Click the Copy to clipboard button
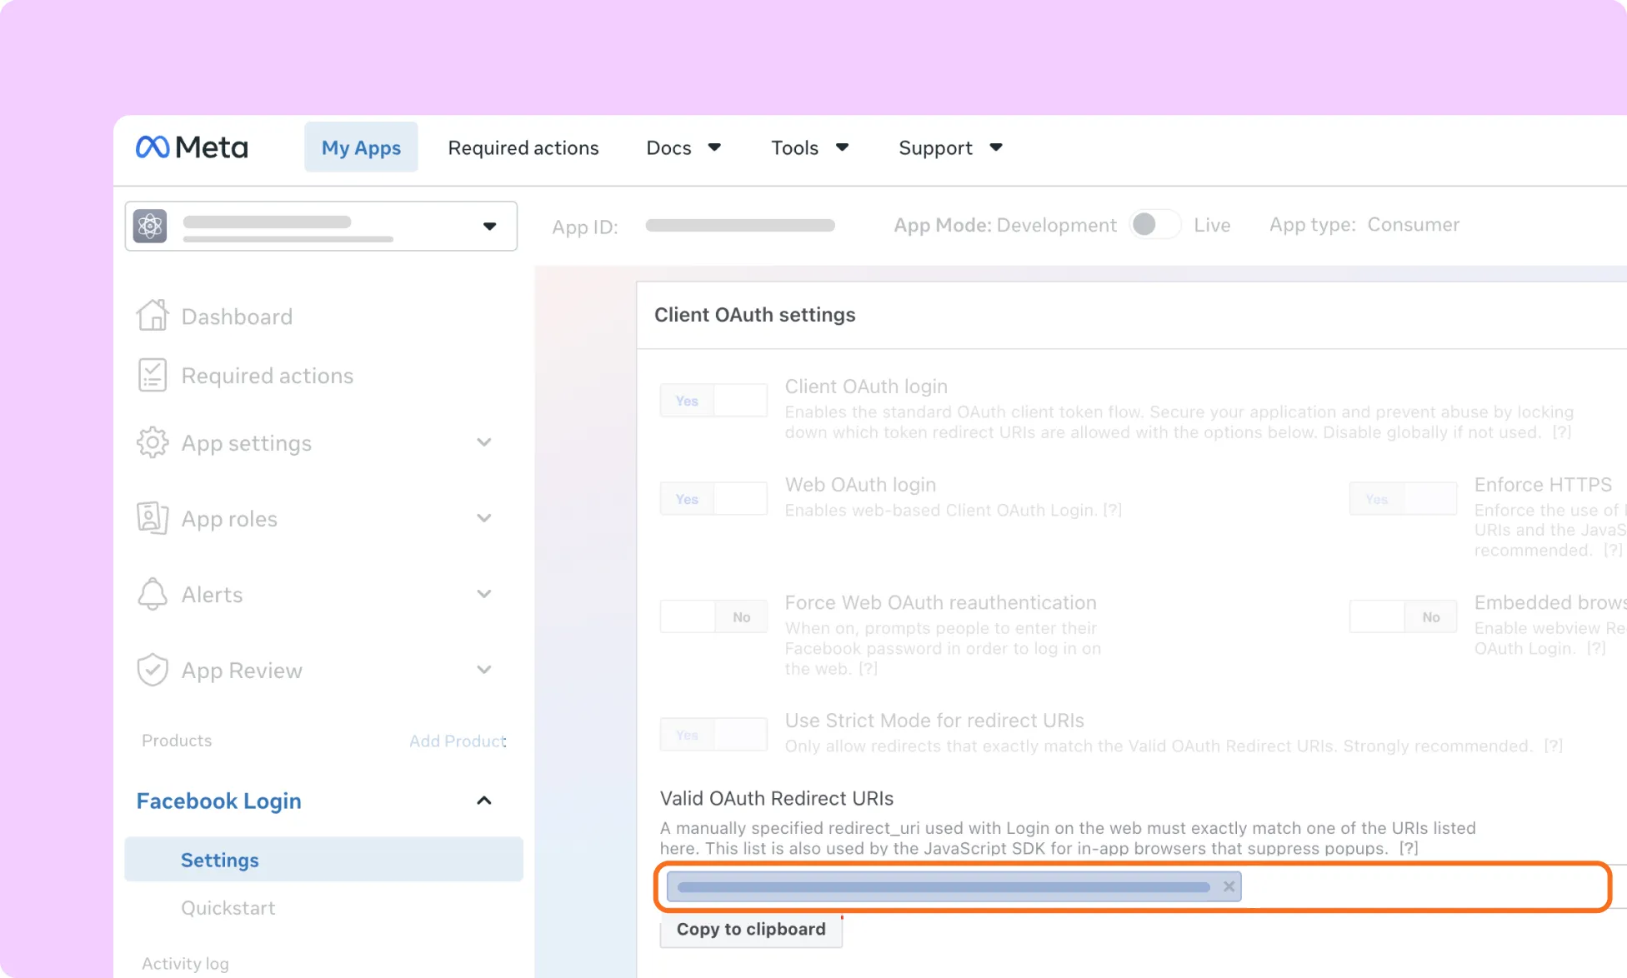Viewport: 1627px width, 978px height. (751, 930)
